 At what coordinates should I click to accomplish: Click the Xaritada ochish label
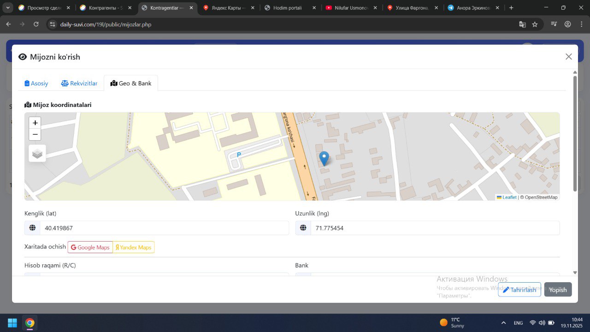pos(45,247)
